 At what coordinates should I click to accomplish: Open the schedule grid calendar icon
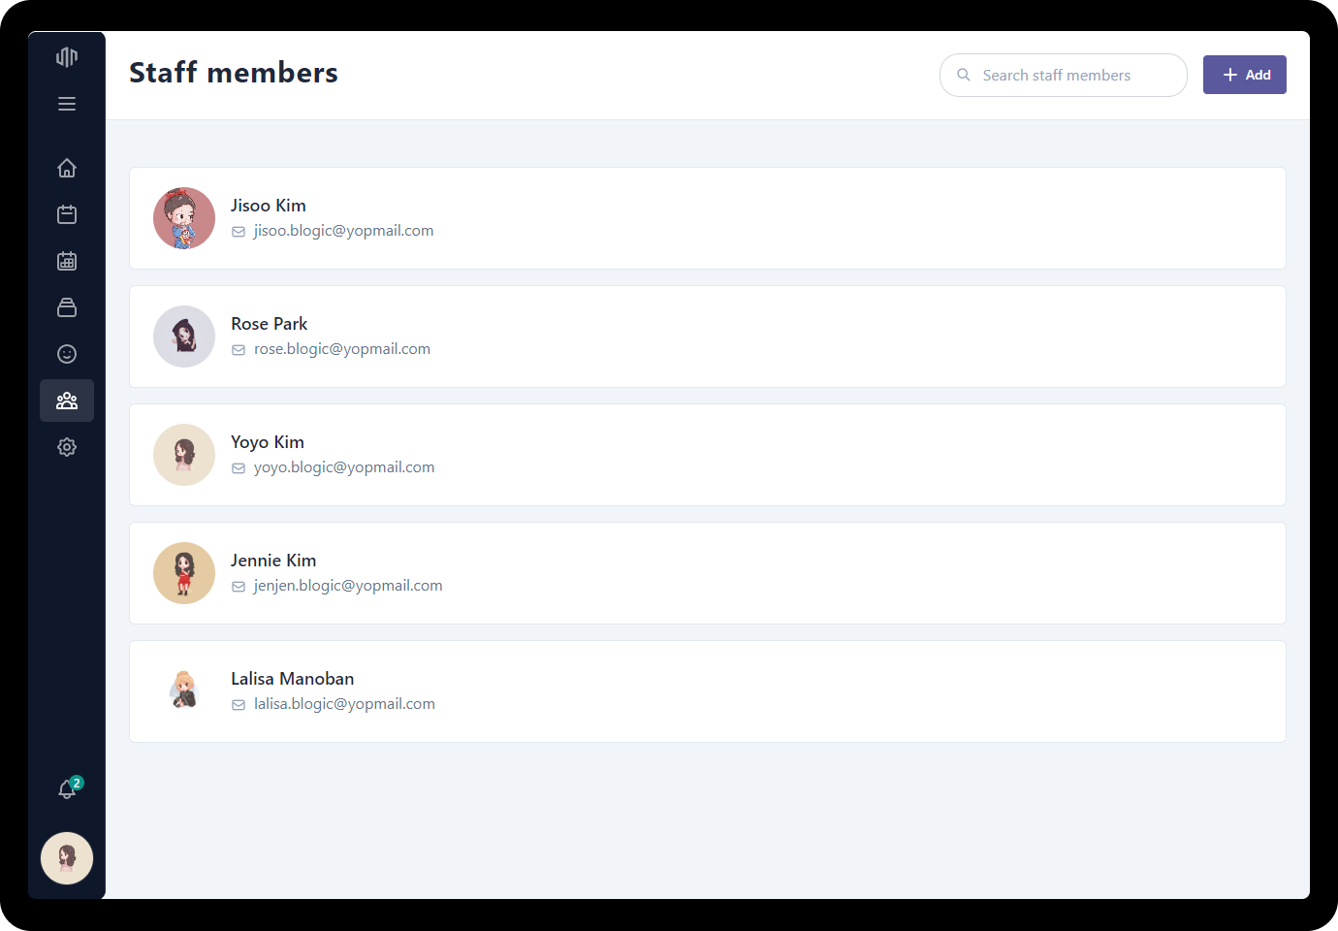(x=67, y=261)
